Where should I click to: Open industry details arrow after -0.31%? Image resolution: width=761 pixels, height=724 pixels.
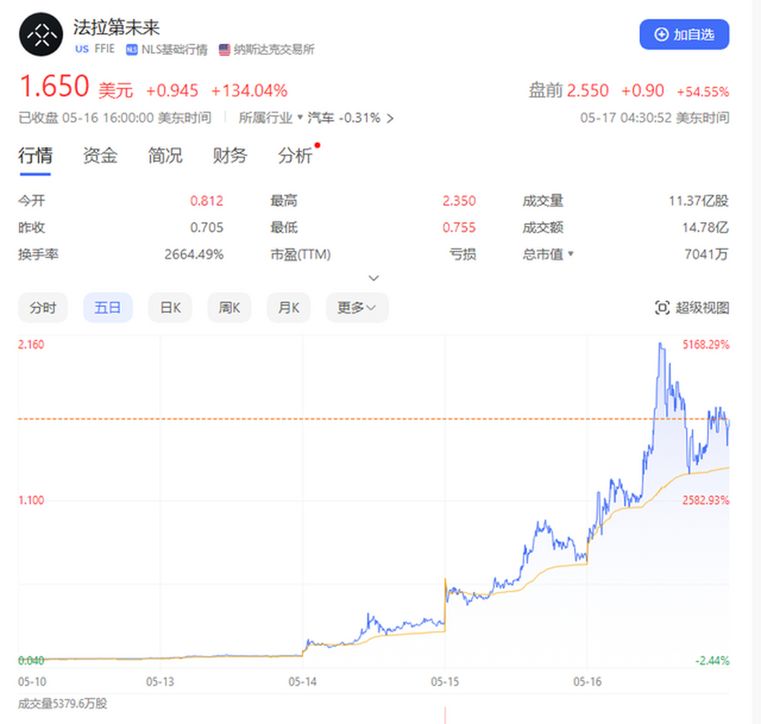coord(390,118)
